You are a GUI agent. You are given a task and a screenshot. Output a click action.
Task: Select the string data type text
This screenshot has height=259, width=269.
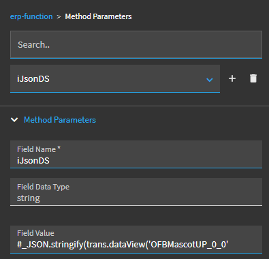coord(29,198)
